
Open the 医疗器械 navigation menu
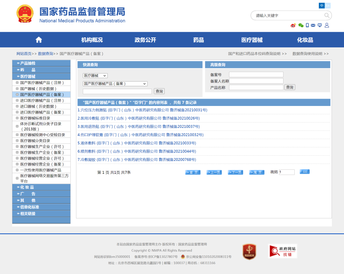click(x=252, y=40)
